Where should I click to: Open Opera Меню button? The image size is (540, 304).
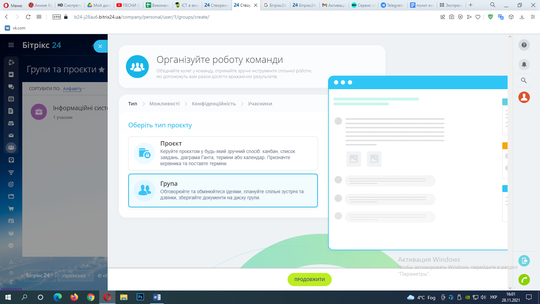[13, 5]
